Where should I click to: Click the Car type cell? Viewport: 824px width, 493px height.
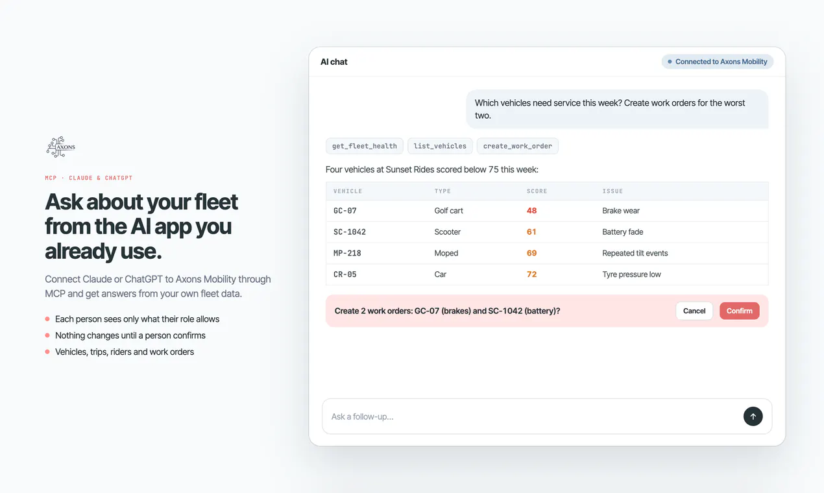point(440,274)
